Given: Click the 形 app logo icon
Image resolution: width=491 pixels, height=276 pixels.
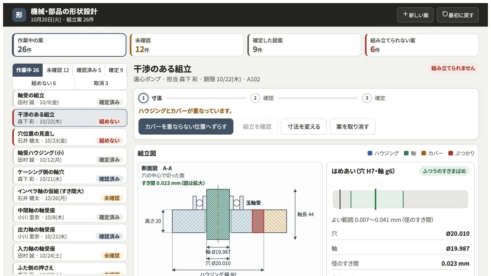Looking at the screenshot, I should point(19,15).
